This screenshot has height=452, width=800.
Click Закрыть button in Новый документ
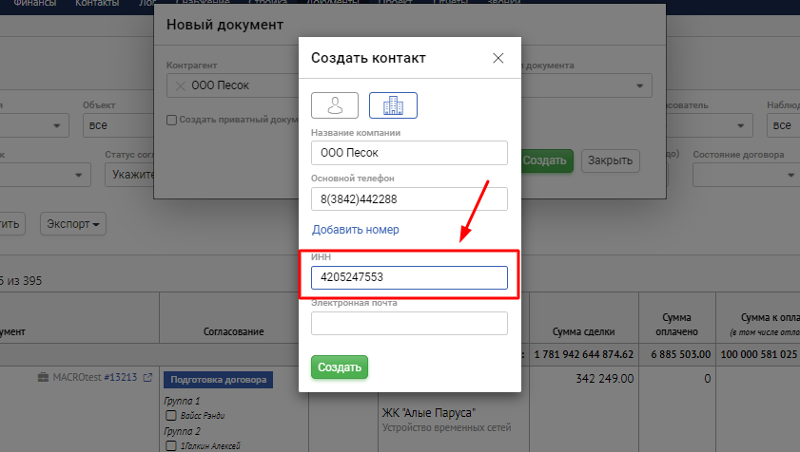610,160
